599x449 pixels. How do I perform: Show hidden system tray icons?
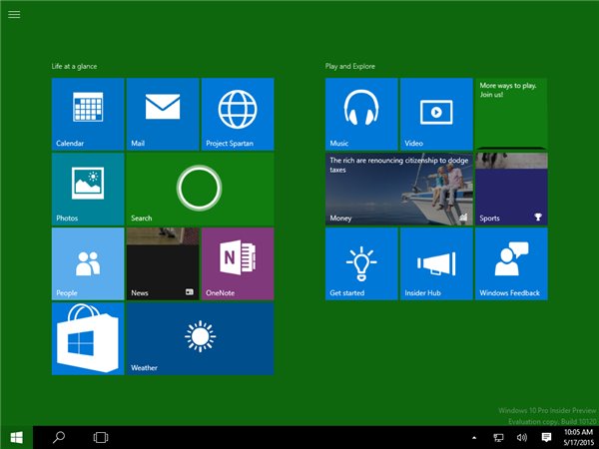(473, 438)
